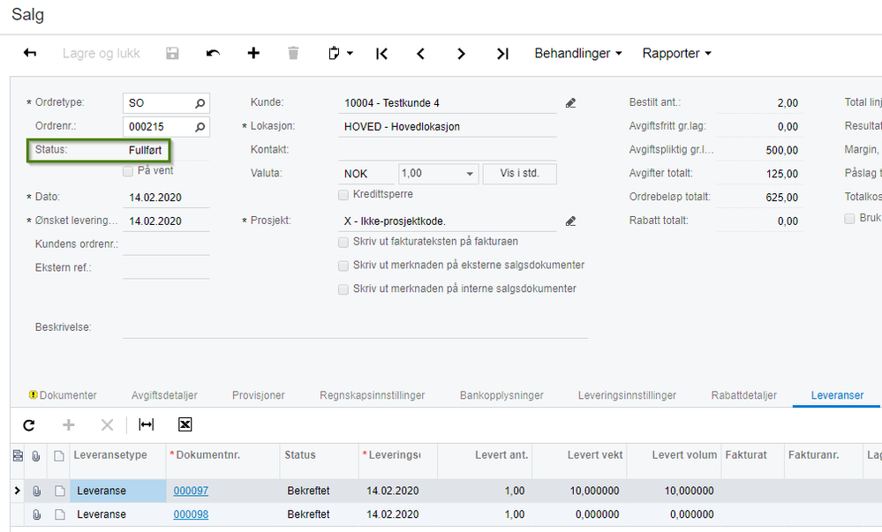
Task: Edit customer with pencil icon beside Kunde
Action: tap(570, 103)
